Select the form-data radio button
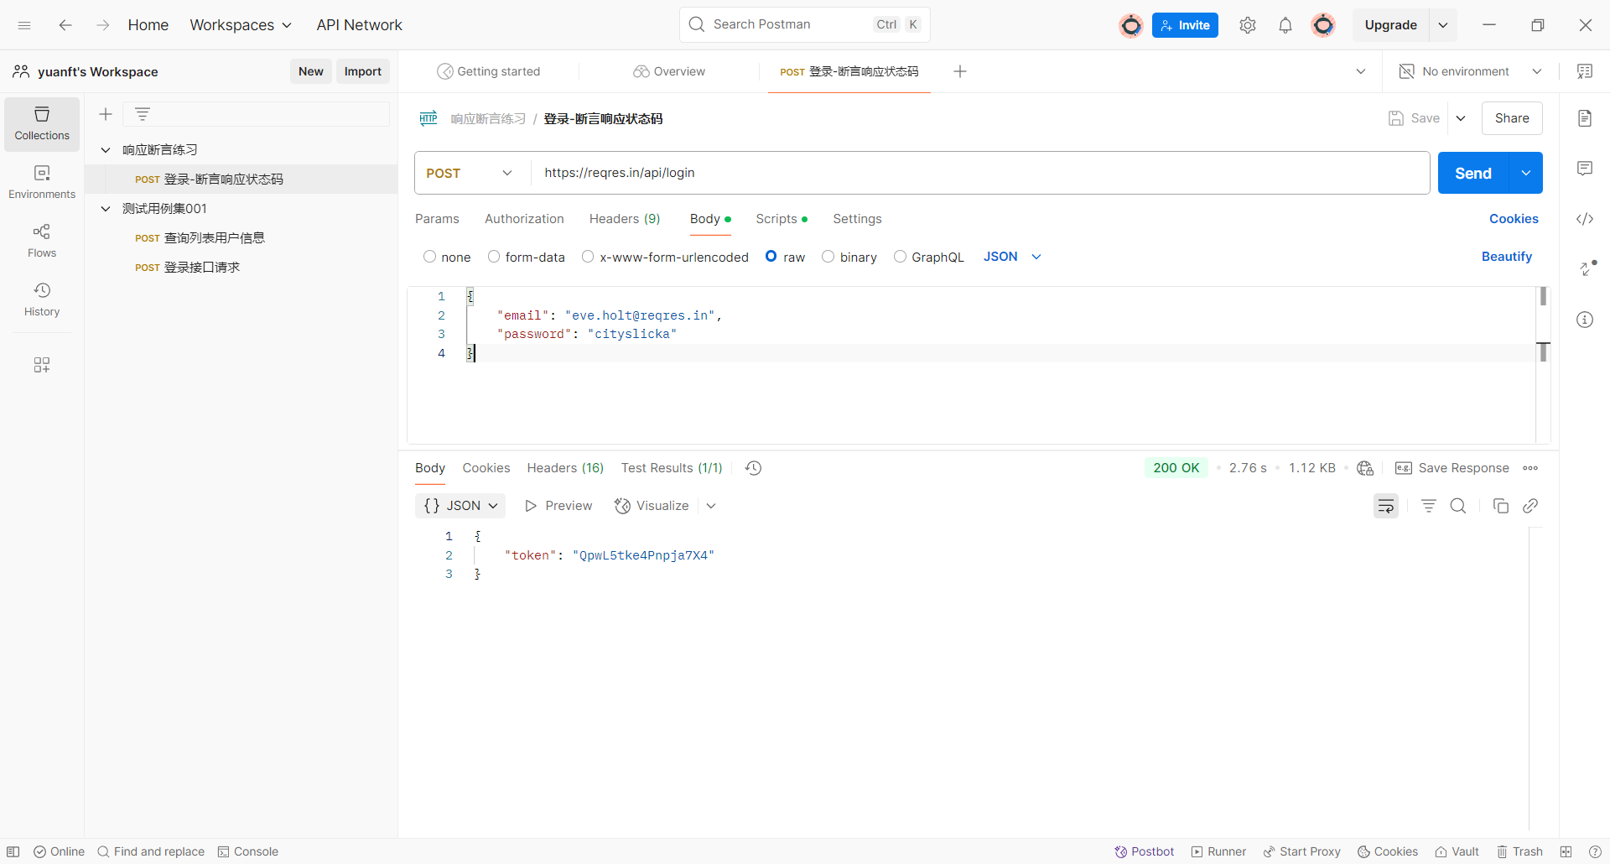1610x864 pixels. [494, 257]
